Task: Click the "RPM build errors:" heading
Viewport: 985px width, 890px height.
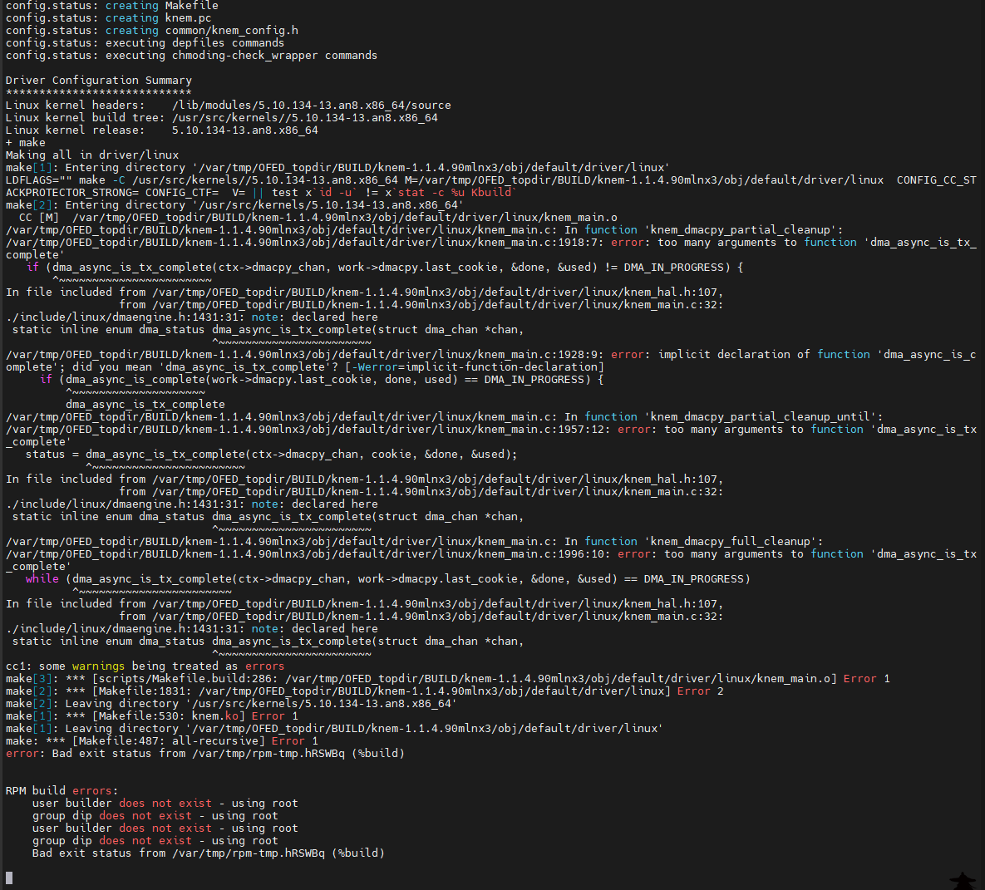Action: pos(62,791)
